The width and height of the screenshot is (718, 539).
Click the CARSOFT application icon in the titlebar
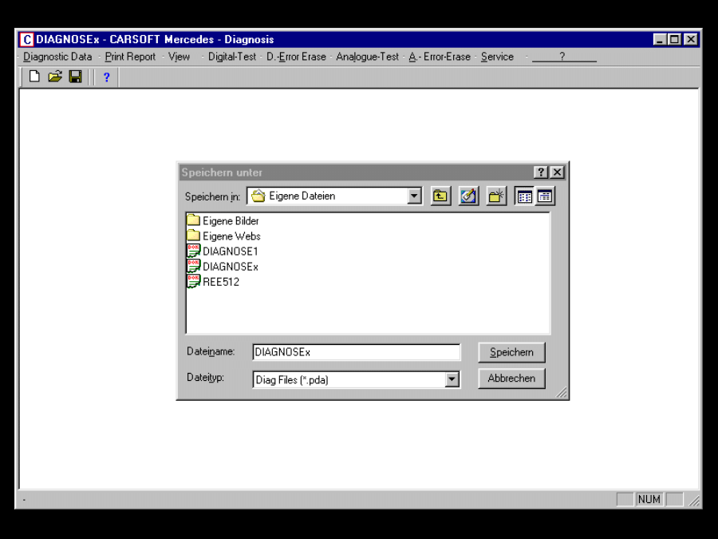tap(26, 39)
